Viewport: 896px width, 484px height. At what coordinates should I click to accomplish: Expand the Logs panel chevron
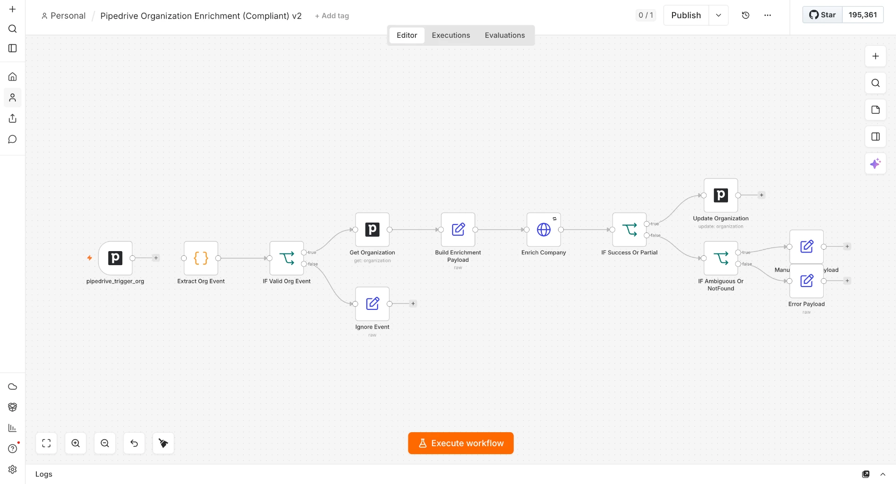(883, 474)
